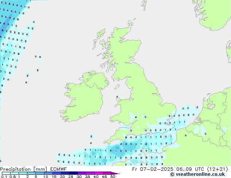Click the "45" legend tick label

coord(104,177)
